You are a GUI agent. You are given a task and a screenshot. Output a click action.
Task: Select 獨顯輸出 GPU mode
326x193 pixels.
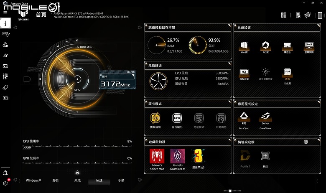pyautogui.click(x=155, y=120)
